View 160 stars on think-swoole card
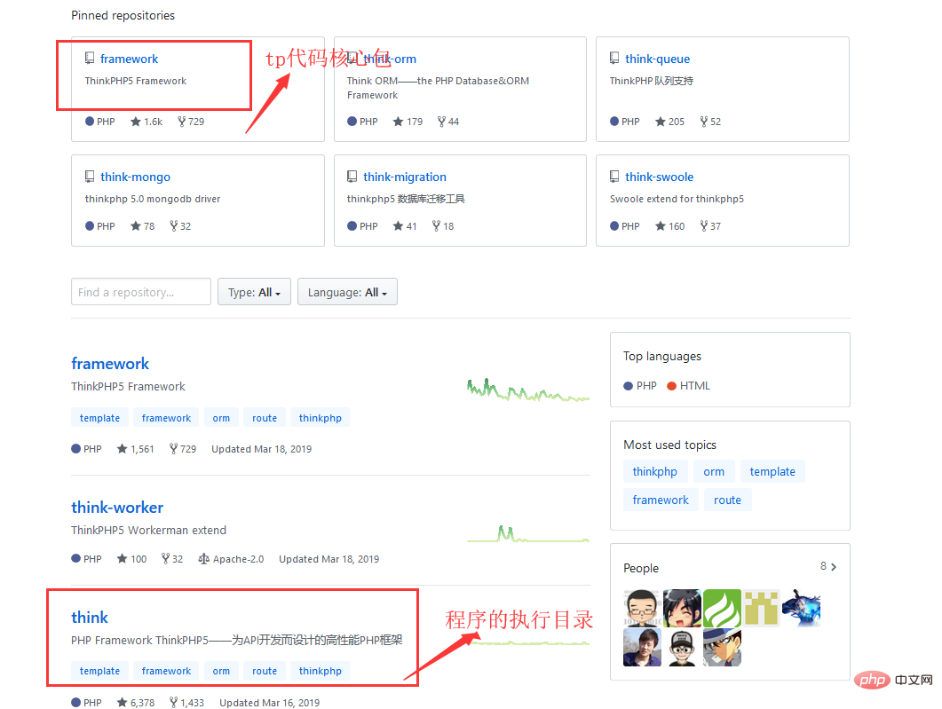Image resolution: width=942 pixels, height=709 pixels. point(669,226)
